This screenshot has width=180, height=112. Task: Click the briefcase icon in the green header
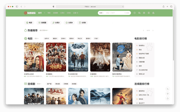tap(144, 13)
